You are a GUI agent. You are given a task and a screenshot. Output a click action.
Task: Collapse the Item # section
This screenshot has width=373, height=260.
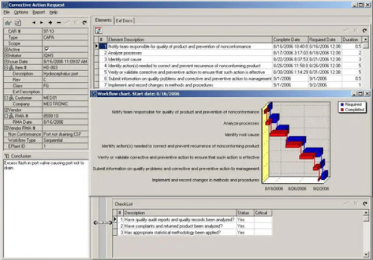[x=5, y=67]
